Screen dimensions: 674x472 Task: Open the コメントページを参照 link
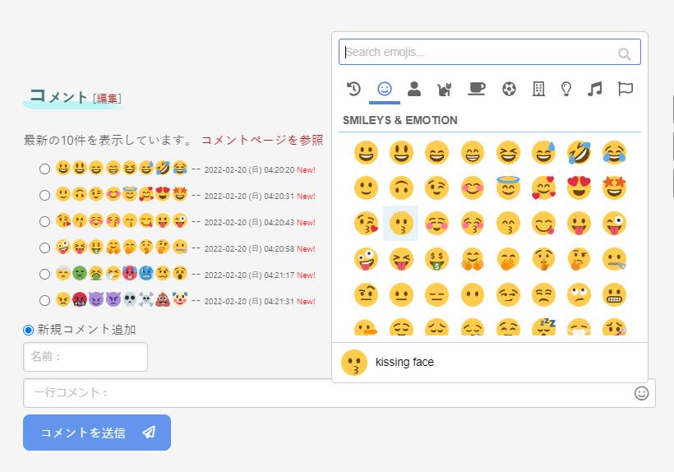point(262,141)
